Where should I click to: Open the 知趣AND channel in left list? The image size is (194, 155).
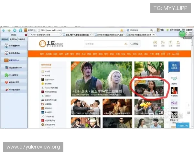click(x=47, y=108)
